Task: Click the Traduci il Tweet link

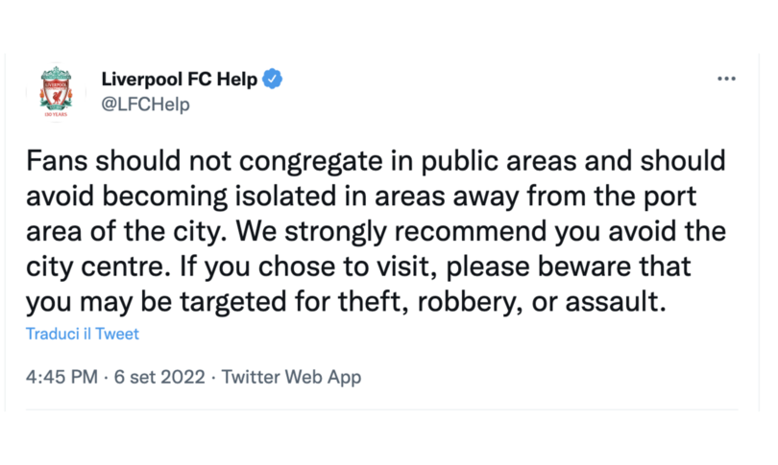Action: tap(83, 334)
